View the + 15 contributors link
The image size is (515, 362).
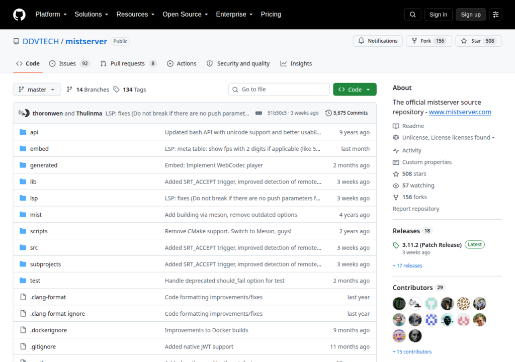click(412, 352)
